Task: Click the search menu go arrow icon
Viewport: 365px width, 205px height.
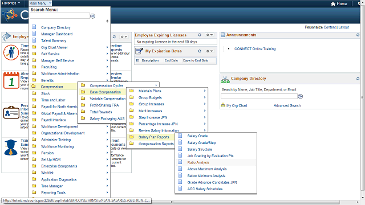Action: coord(92,16)
